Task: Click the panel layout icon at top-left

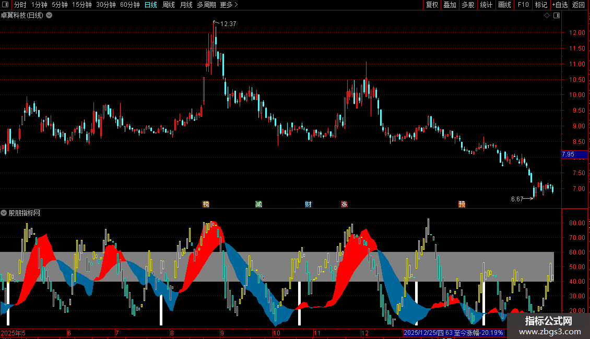Action: 5,5
